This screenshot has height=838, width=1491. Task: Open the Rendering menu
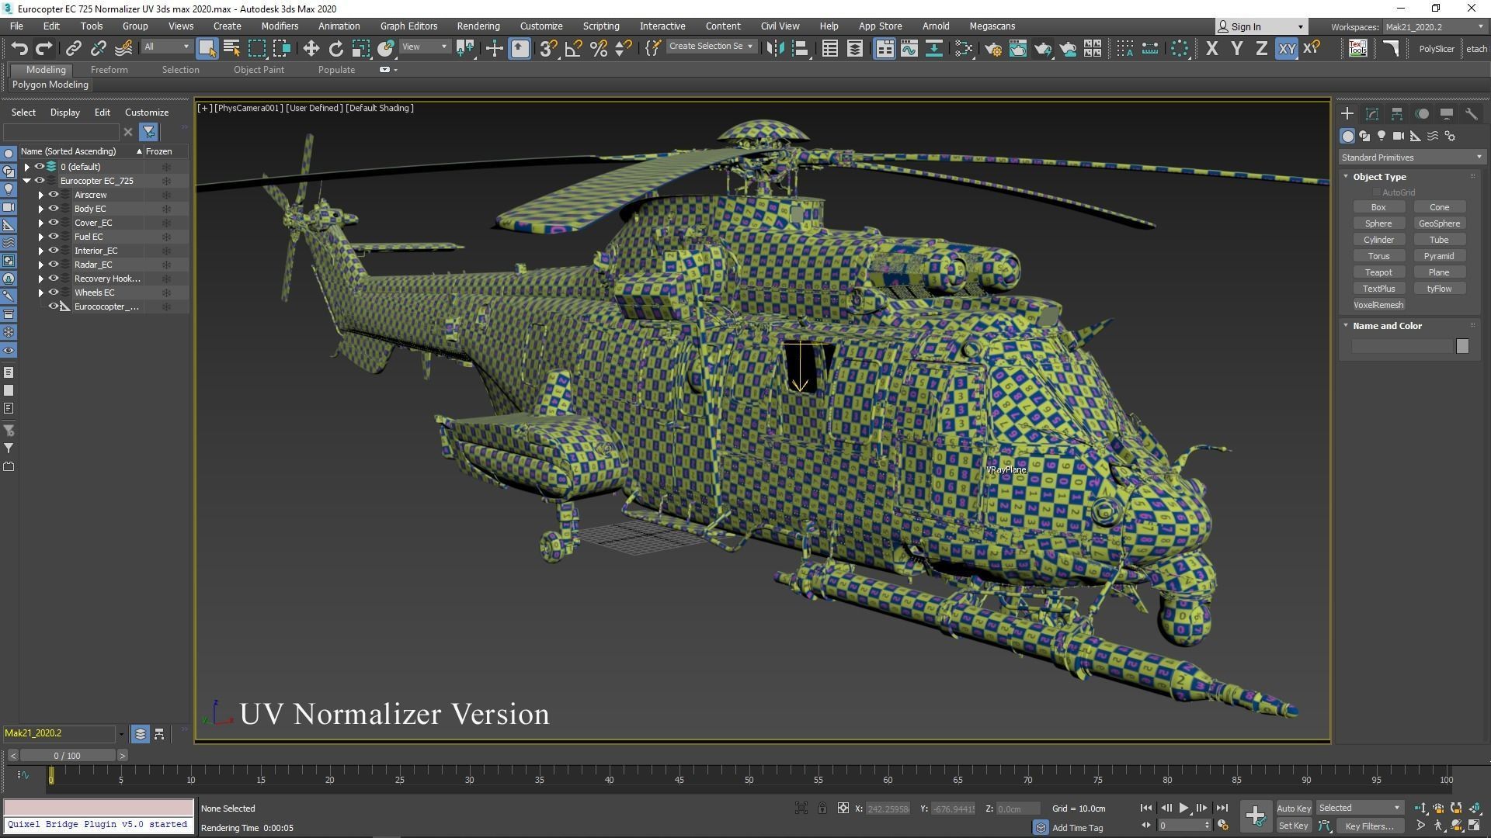(x=478, y=26)
